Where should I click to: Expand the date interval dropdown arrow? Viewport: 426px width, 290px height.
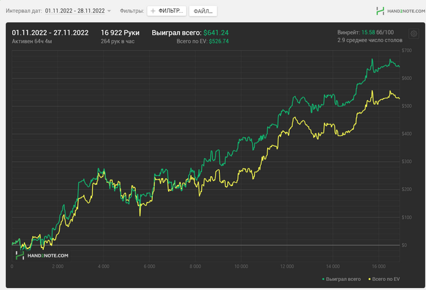click(109, 11)
